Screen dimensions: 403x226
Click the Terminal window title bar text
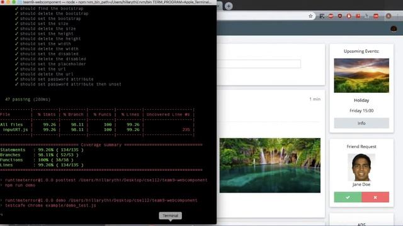click(117, 2)
